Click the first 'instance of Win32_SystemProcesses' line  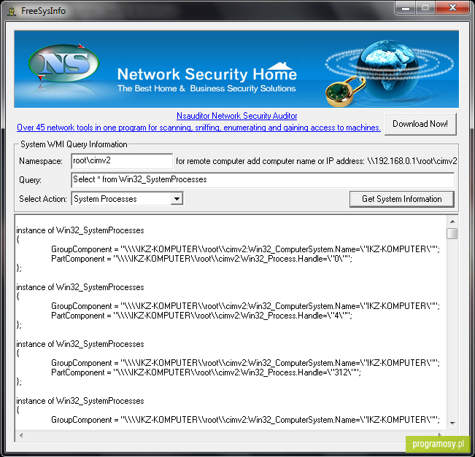tap(80, 230)
